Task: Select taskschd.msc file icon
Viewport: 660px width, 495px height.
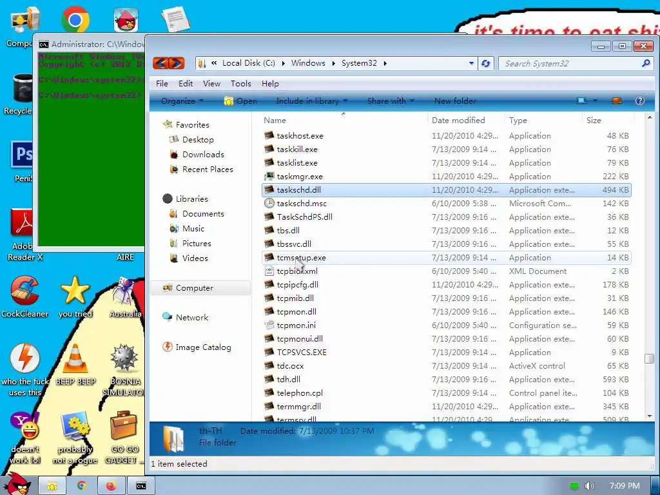Action: pyautogui.click(x=269, y=203)
